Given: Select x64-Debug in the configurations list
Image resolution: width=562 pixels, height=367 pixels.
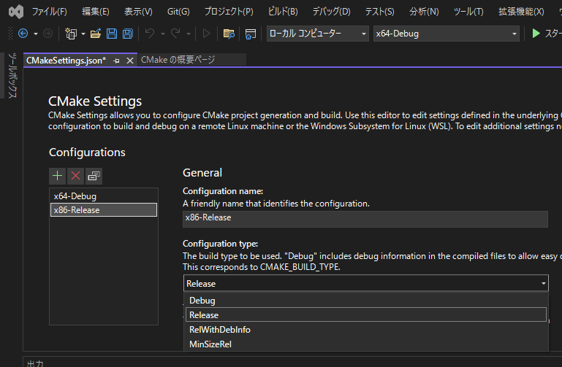Looking at the screenshot, I should coord(104,196).
